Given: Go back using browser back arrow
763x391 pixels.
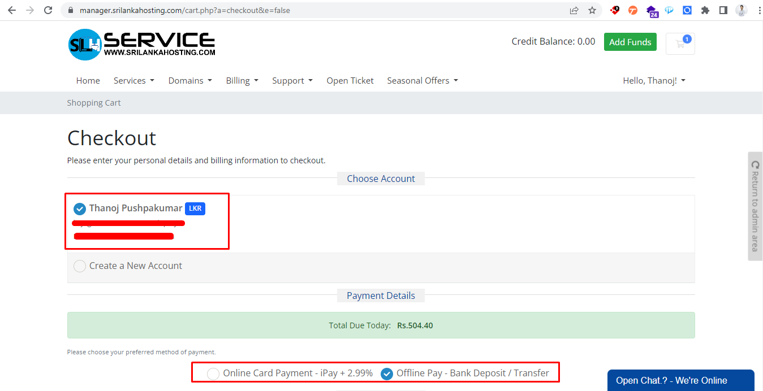Looking at the screenshot, I should pos(12,10).
